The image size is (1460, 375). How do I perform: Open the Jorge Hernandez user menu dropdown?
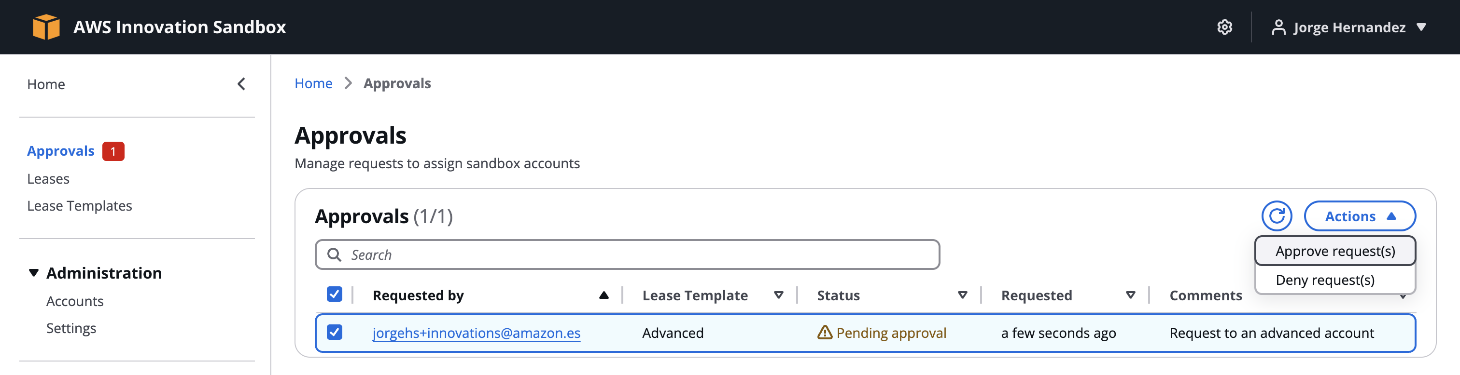coord(1348,27)
